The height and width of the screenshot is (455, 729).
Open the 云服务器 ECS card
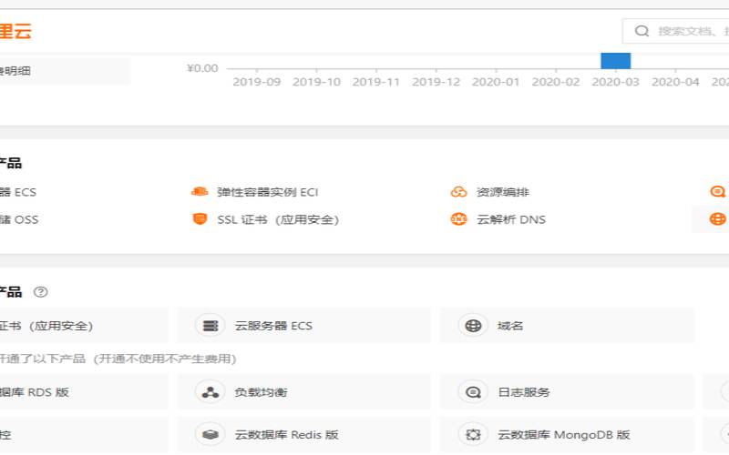coord(303,326)
